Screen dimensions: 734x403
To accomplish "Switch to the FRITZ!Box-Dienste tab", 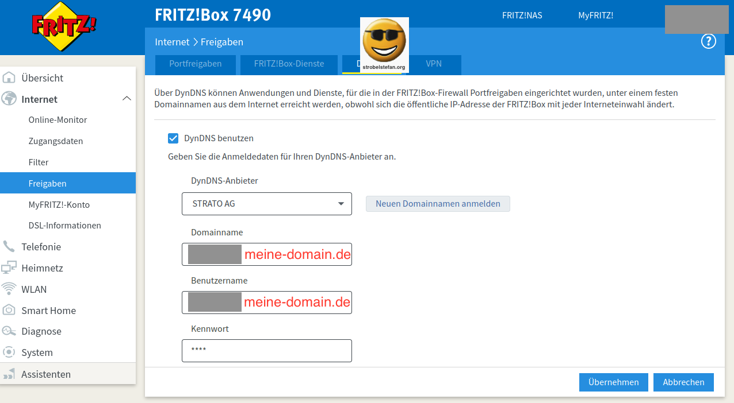I will pyautogui.click(x=289, y=64).
